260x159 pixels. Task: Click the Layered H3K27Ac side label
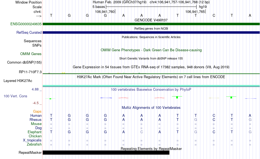click(18, 81)
